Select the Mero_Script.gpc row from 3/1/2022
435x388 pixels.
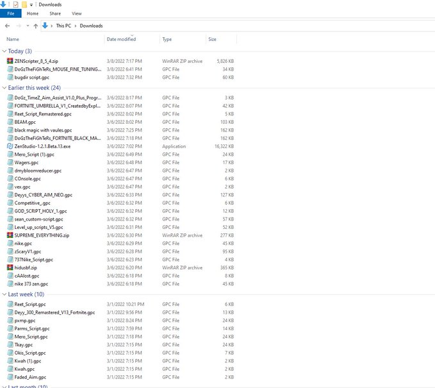click(x=120, y=337)
